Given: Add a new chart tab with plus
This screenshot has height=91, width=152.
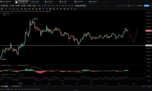Looking at the screenshot, I should tap(106, 2).
